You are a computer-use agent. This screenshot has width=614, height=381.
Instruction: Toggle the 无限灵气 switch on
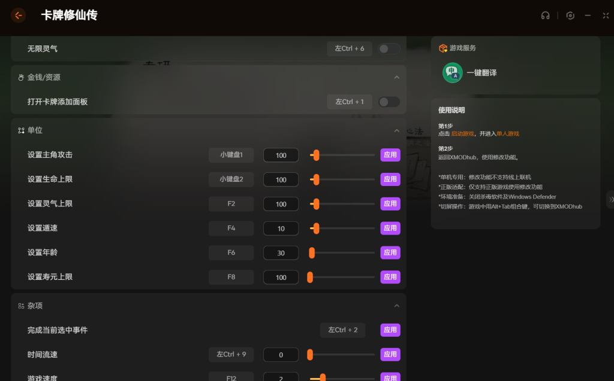coord(389,48)
